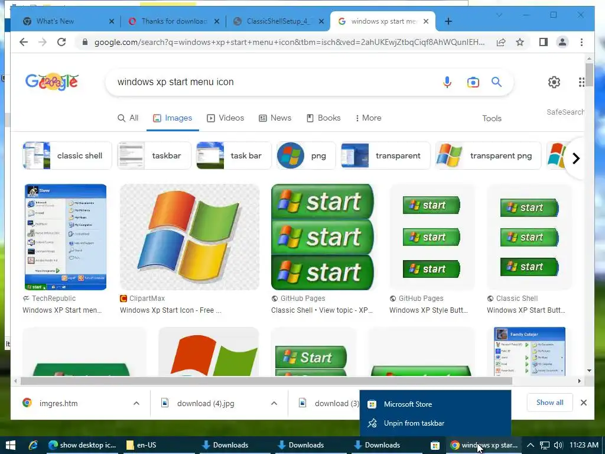Open the Tools filter options
This screenshot has height=454, width=605.
point(492,118)
